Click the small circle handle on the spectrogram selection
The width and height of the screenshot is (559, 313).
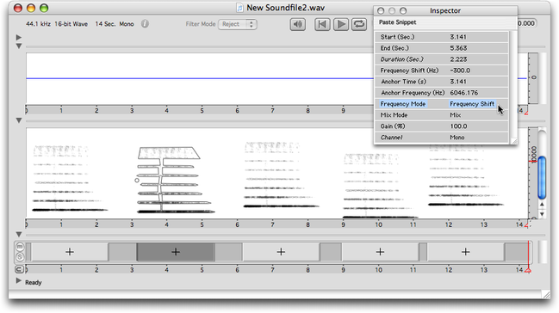[x=137, y=181]
